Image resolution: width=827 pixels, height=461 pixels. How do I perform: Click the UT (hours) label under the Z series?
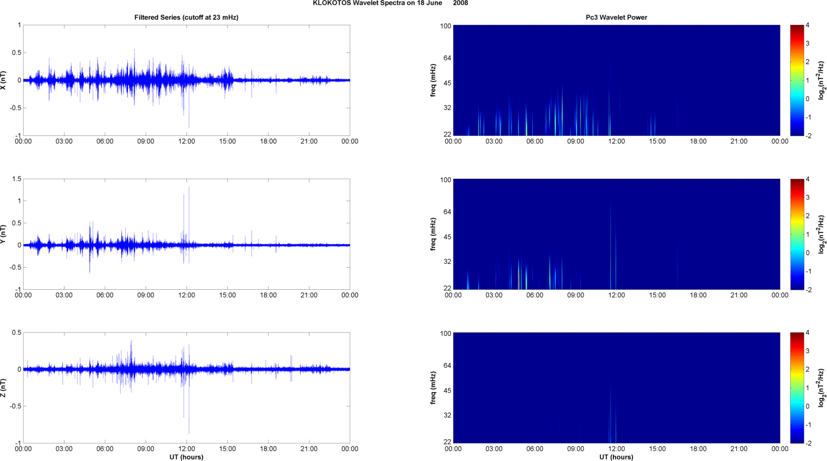pos(186,457)
